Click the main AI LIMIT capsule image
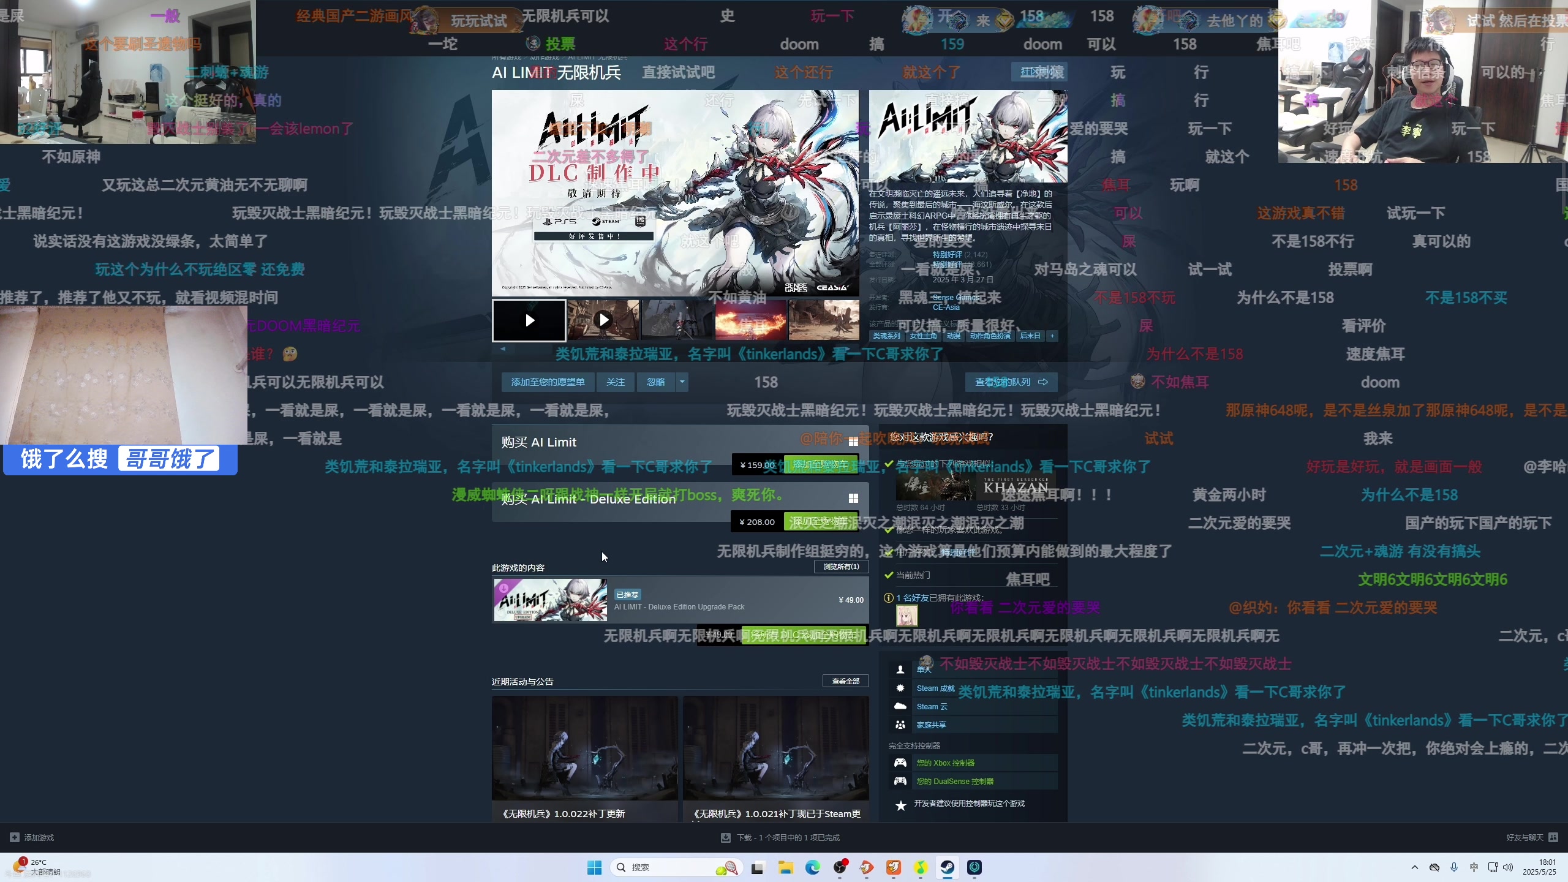1568x882 pixels. [x=968, y=136]
